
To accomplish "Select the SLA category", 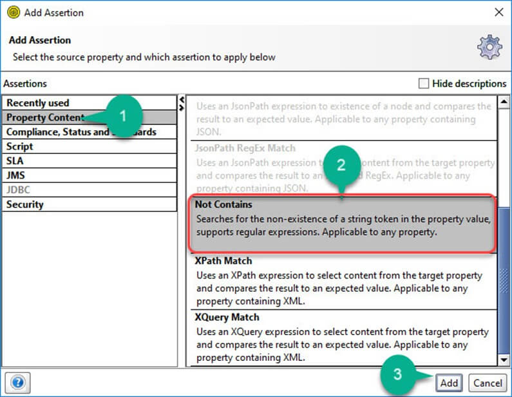I will coord(17,160).
